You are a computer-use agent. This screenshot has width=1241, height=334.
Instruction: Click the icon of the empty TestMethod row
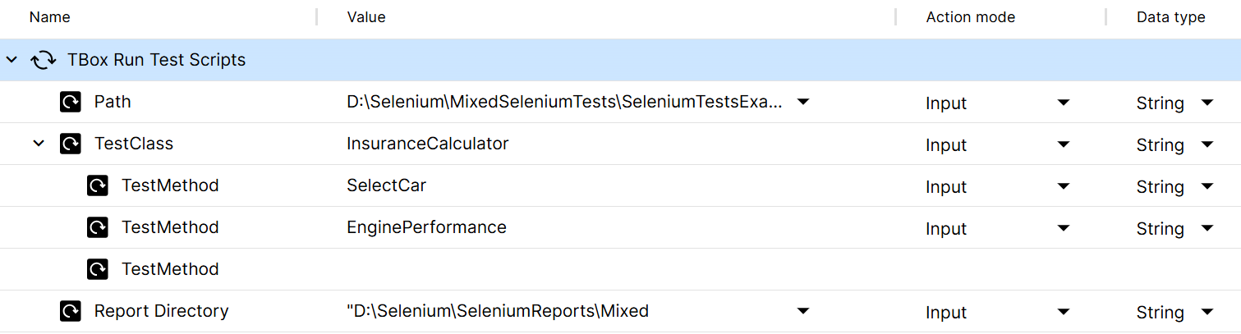tap(98, 269)
